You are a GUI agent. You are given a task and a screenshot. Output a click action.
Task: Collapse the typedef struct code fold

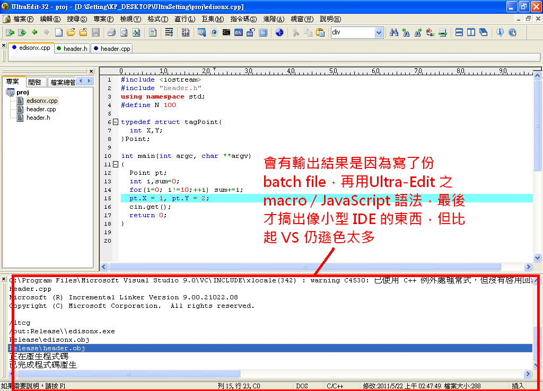116,122
